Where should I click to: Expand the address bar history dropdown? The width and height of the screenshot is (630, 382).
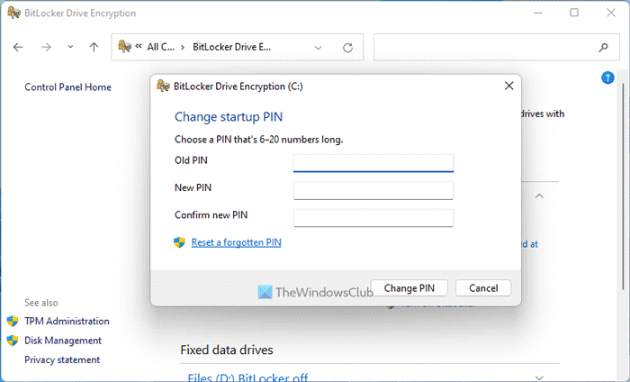click(318, 48)
